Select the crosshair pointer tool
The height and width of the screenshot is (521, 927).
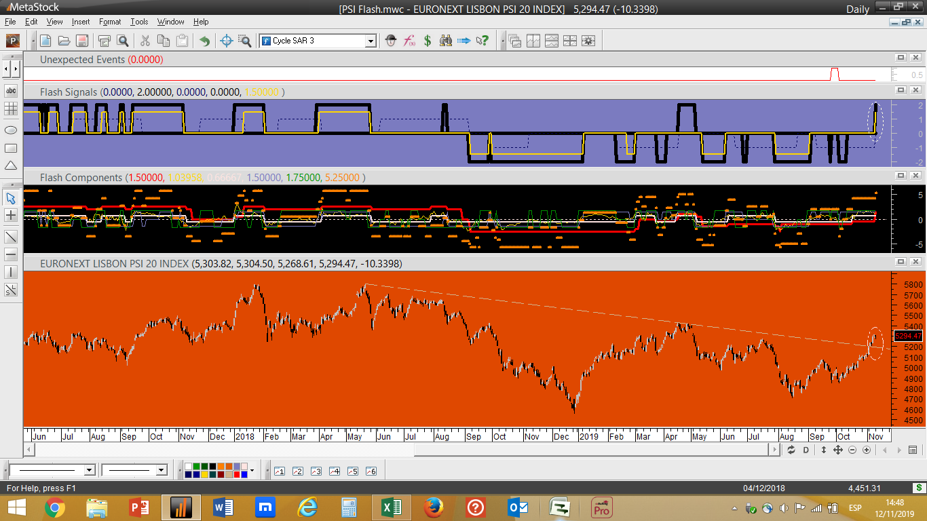click(227, 41)
